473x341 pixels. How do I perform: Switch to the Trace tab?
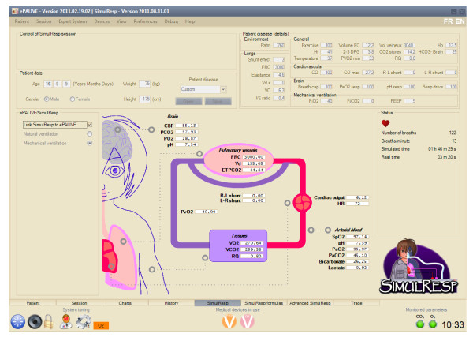pos(356,303)
